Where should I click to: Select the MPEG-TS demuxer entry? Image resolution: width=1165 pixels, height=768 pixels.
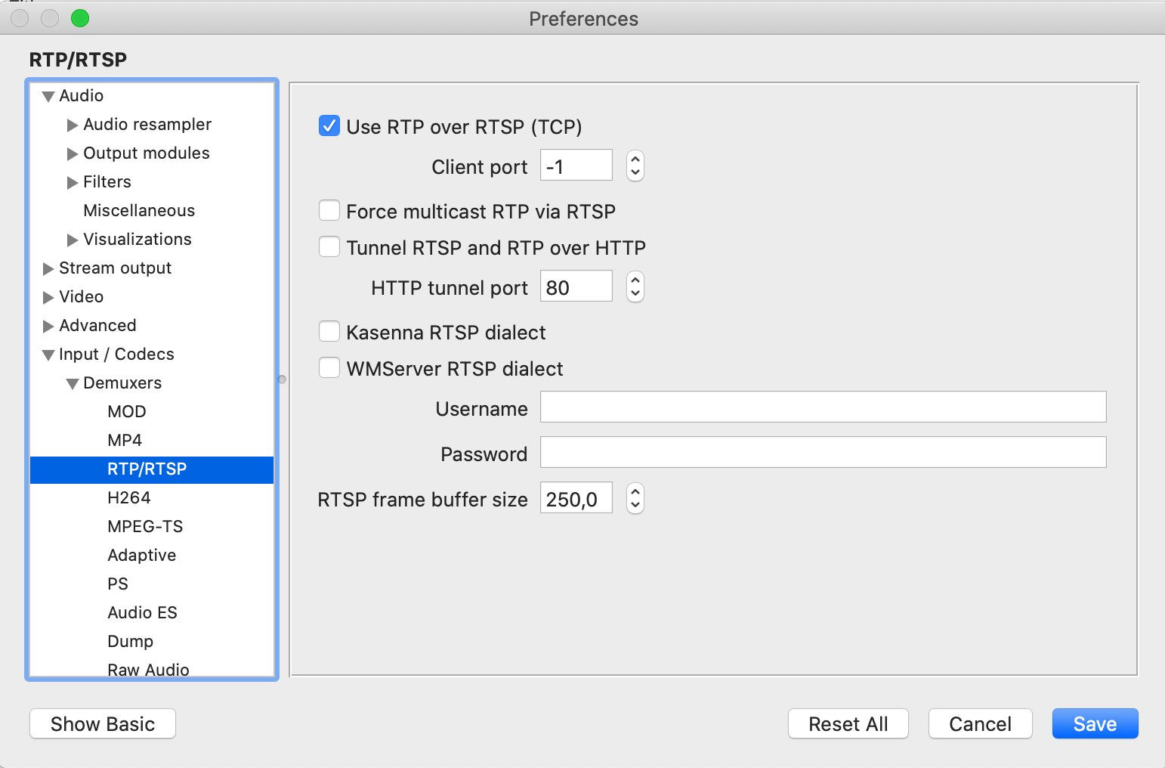145,526
